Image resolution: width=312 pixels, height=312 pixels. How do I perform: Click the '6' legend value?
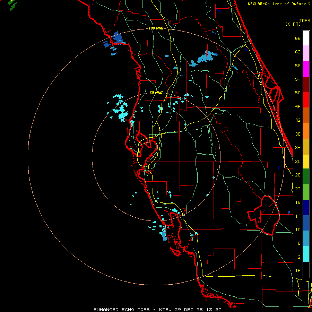click(299, 243)
